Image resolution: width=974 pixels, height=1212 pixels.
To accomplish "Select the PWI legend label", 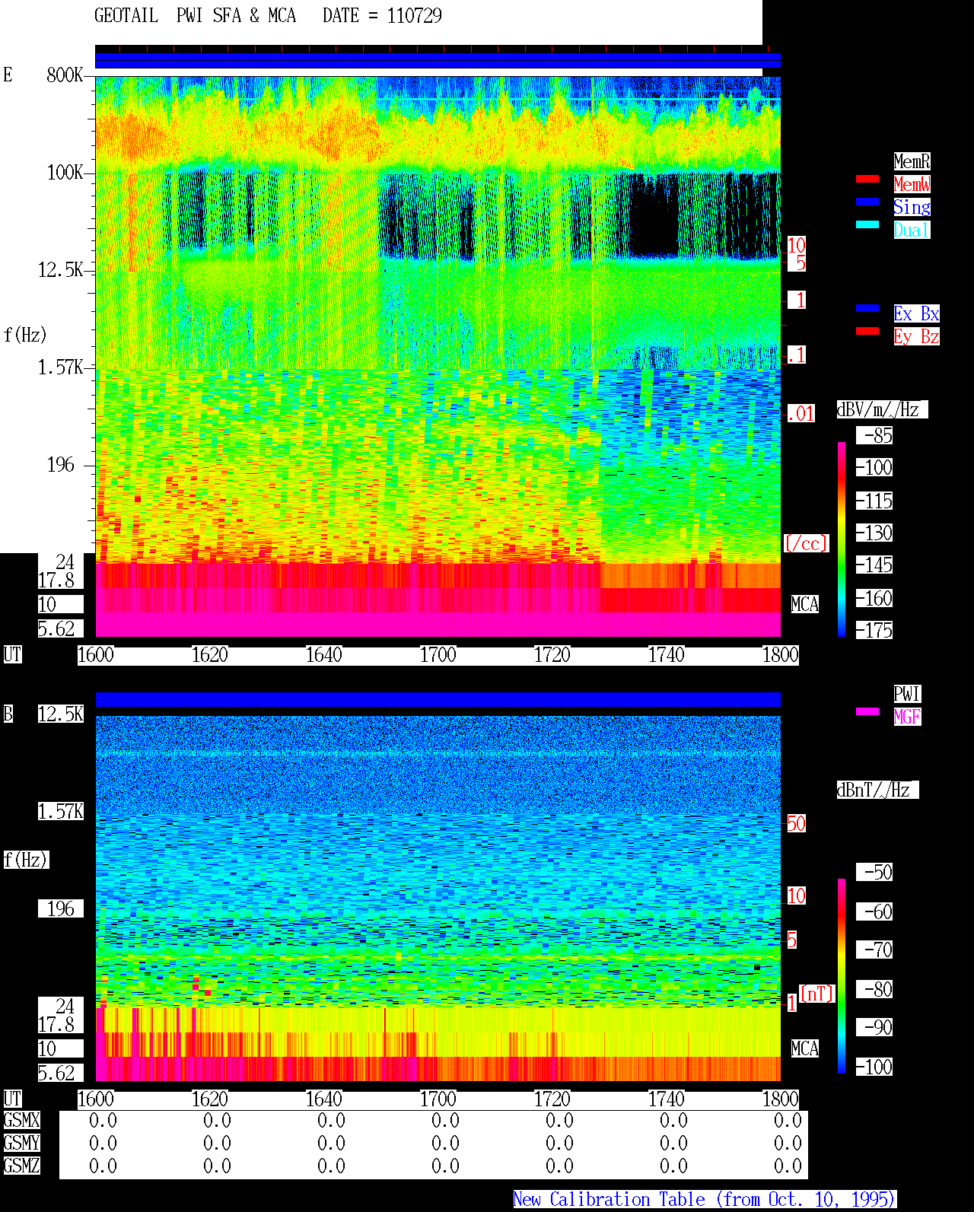I will (907, 694).
